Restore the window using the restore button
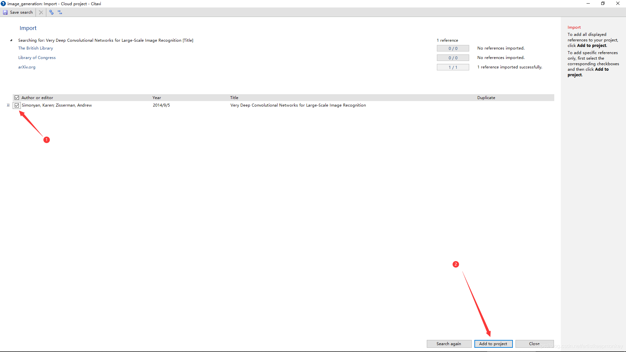This screenshot has width=626, height=352. (x=603, y=4)
